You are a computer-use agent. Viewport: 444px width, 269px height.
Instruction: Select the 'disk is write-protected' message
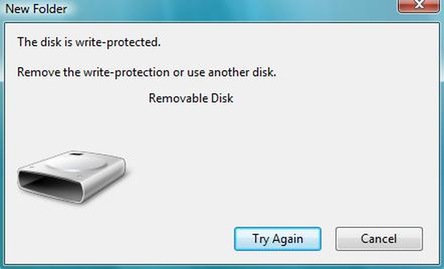[89, 42]
